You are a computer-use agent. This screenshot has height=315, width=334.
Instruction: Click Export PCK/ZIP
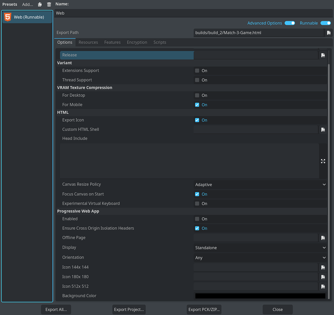coord(204,309)
